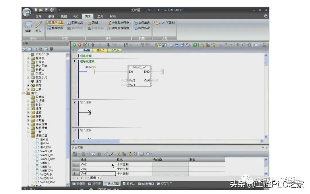Click the Delete POU red-X icon

pyautogui.click(x=188, y=45)
